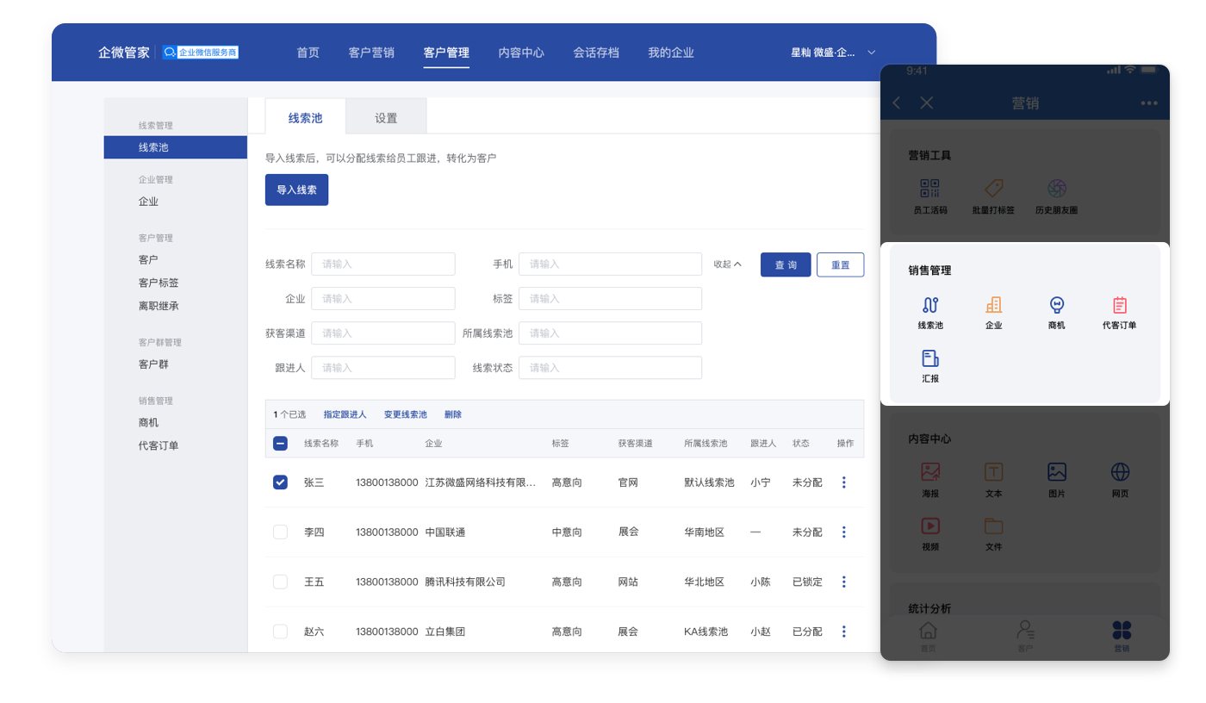Uncheck the checkbox for 张三 row
Image resolution: width=1206 pixels, height=703 pixels.
[280, 482]
